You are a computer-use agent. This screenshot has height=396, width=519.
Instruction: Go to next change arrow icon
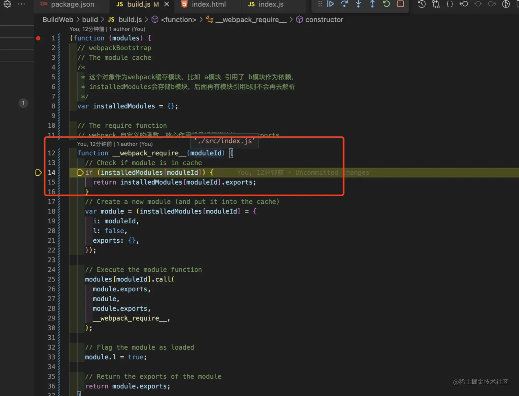coord(492,4)
